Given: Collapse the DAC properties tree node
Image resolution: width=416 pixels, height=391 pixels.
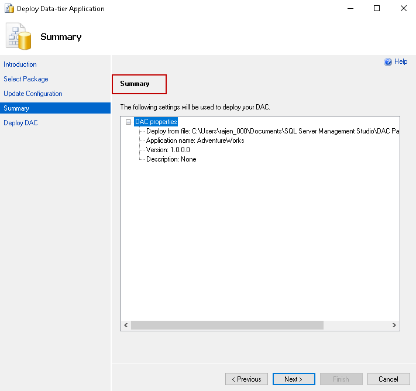Looking at the screenshot, I should (x=128, y=122).
